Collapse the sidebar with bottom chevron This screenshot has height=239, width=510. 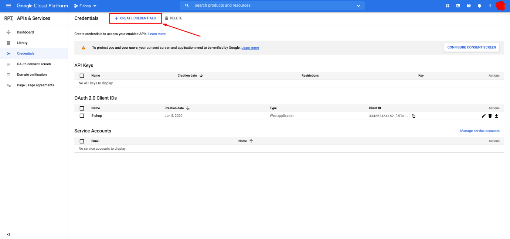tap(8, 234)
